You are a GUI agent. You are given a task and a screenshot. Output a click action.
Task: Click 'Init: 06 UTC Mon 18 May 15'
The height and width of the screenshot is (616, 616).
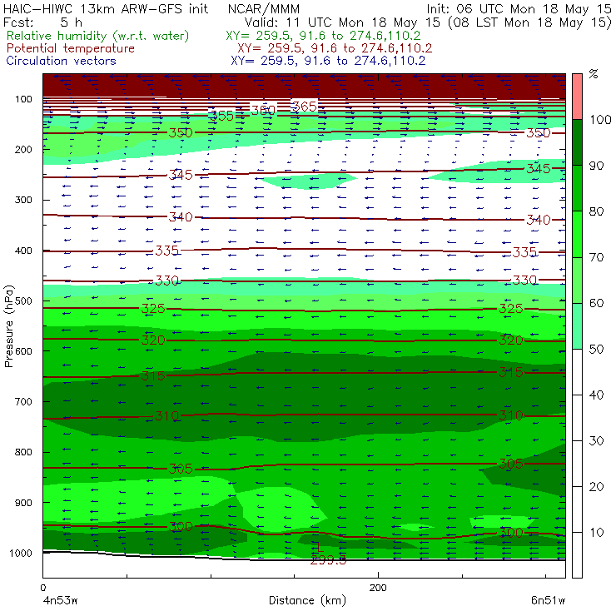click(519, 8)
